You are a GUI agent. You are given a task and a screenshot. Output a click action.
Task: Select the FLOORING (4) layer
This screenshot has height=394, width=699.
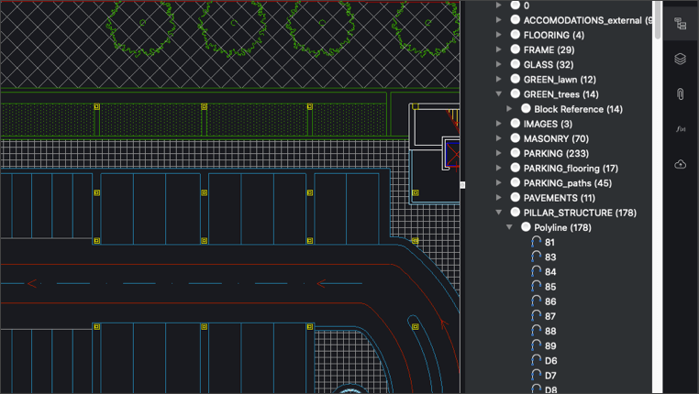554,35
